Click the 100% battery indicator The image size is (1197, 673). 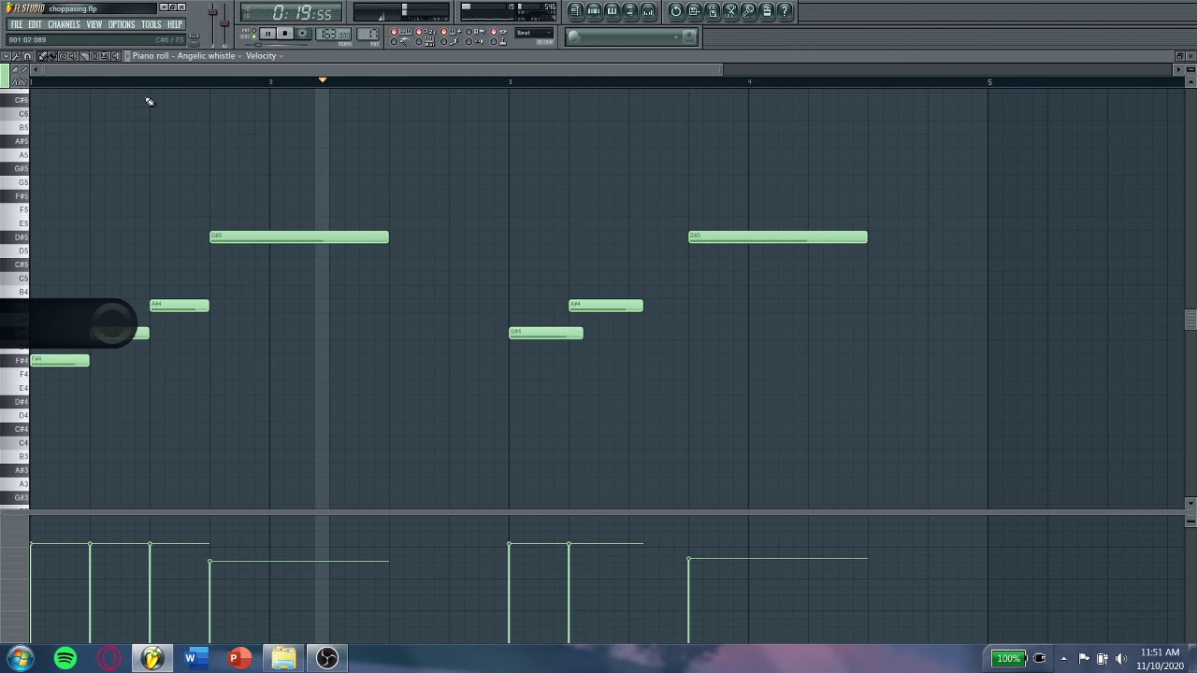pos(1008,659)
